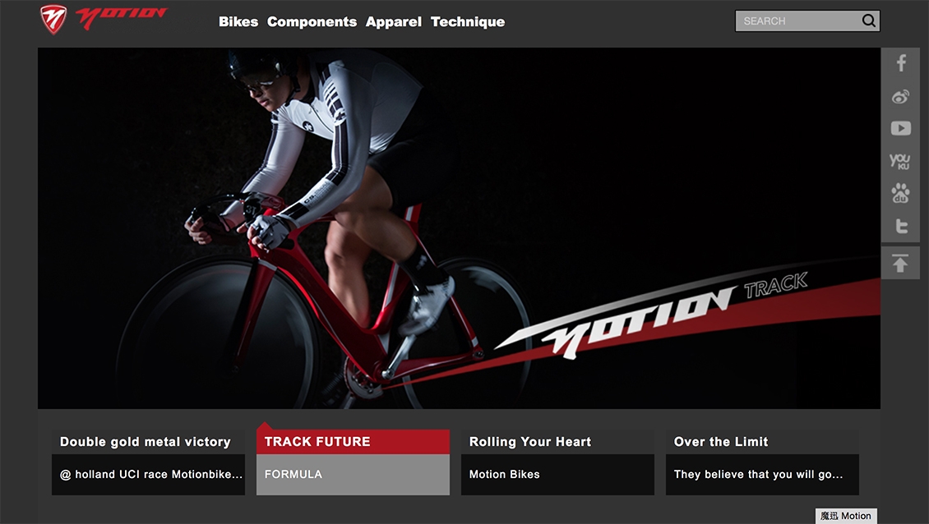Image resolution: width=929 pixels, height=524 pixels.
Task: Focus the SEARCH input field
Action: point(798,21)
